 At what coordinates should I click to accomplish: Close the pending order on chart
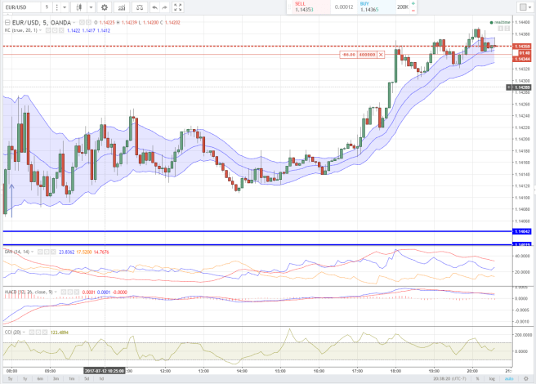381,54
